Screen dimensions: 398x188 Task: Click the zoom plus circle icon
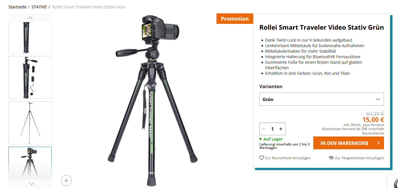(x=66, y=180)
